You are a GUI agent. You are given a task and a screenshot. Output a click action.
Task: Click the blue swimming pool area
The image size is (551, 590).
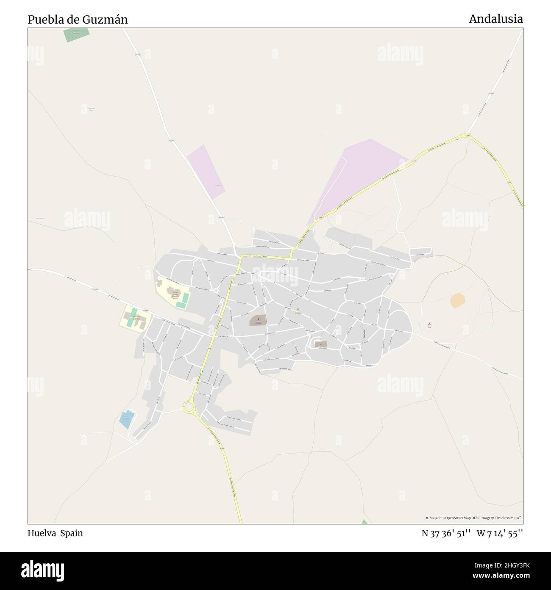click(x=126, y=420)
